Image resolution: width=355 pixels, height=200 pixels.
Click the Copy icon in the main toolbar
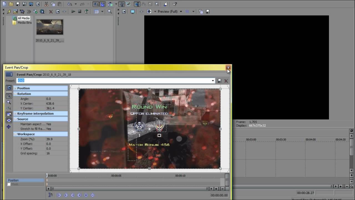(53, 4)
